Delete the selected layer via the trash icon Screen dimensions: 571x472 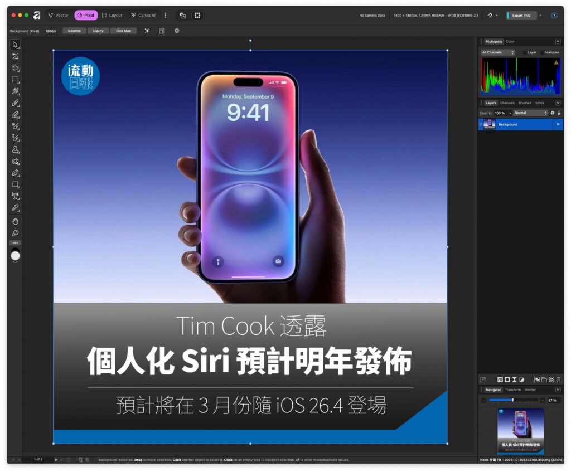click(558, 379)
